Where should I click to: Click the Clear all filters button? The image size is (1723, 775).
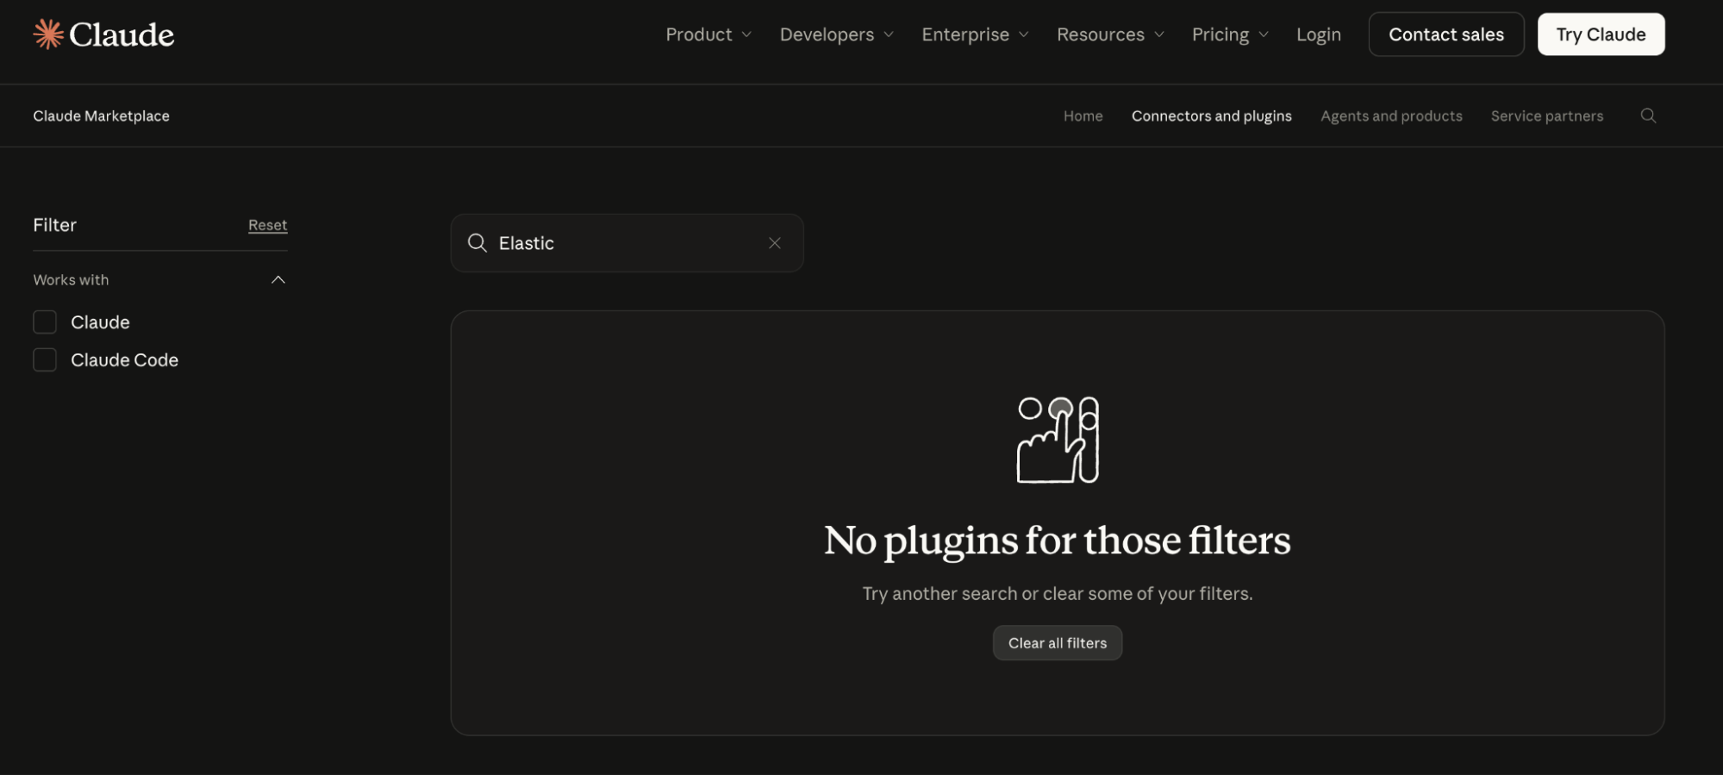1057,643
